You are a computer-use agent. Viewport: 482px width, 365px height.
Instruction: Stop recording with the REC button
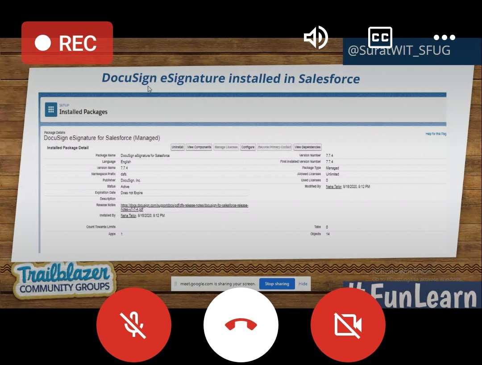(x=67, y=43)
